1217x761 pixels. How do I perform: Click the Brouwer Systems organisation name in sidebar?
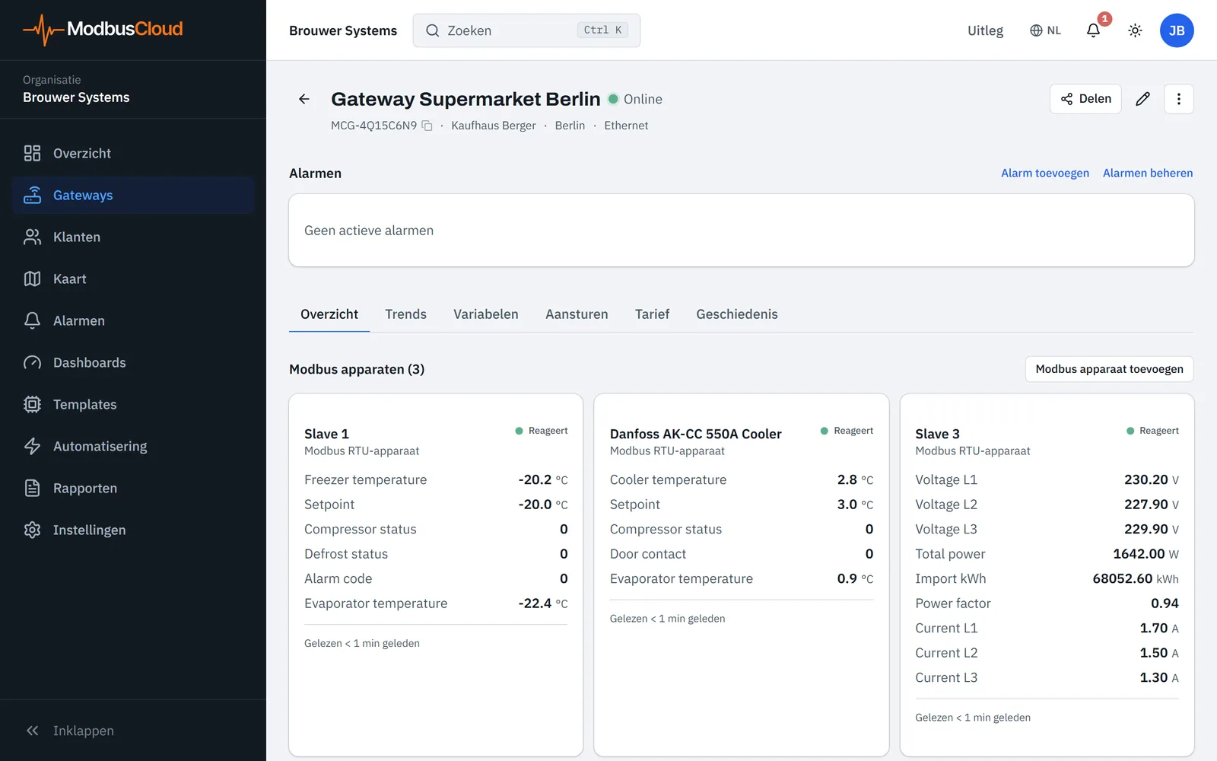(76, 97)
